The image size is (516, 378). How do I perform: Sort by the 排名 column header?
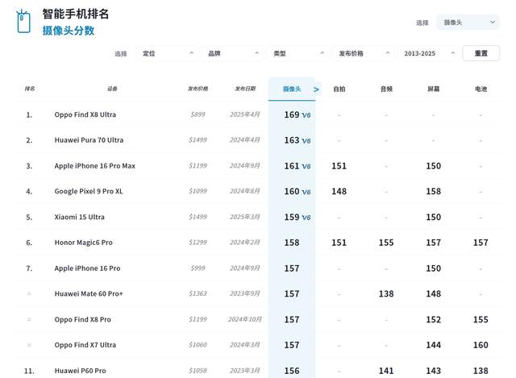tap(30, 89)
